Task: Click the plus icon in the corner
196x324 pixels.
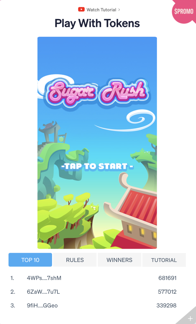Action: pos(190,319)
